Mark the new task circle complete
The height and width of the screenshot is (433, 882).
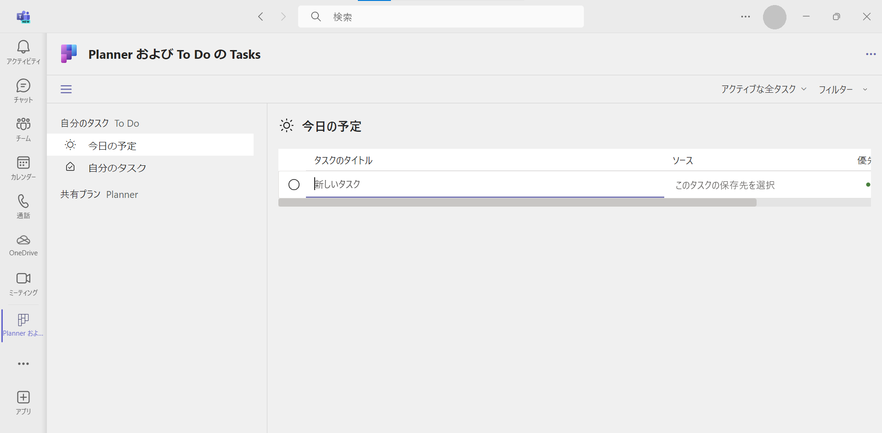point(294,185)
